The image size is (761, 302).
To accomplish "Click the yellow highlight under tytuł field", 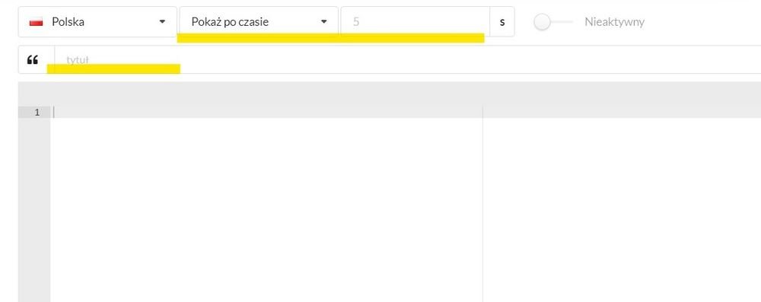I will (x=113, y=69).
